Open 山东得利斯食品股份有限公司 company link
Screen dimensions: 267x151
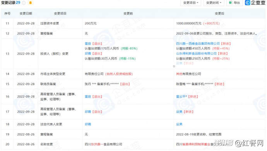pyautogui.click(x=196, y=53)
